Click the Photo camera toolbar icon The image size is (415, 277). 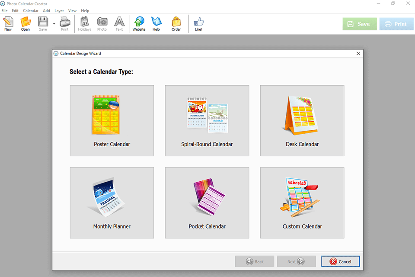click(102, 24)
